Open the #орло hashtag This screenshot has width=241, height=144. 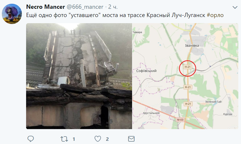point(215,15)
